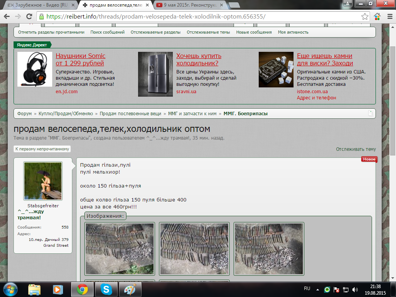Click the page icon in the breadcrumb bar

click(x=370, y=114)
